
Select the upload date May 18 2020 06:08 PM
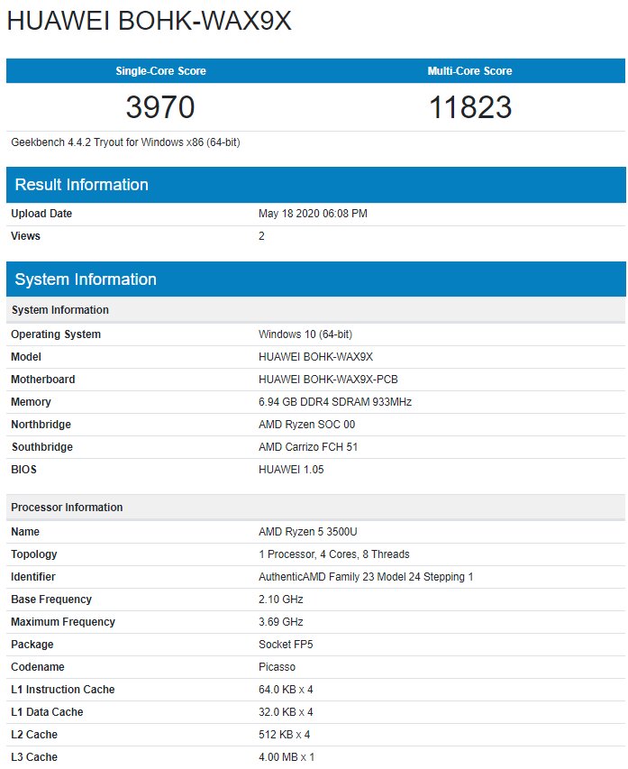pos(313,214)
